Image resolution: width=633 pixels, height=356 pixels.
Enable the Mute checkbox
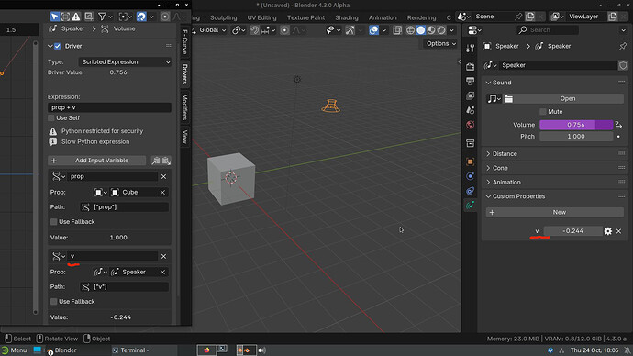[x=543, y=111]
